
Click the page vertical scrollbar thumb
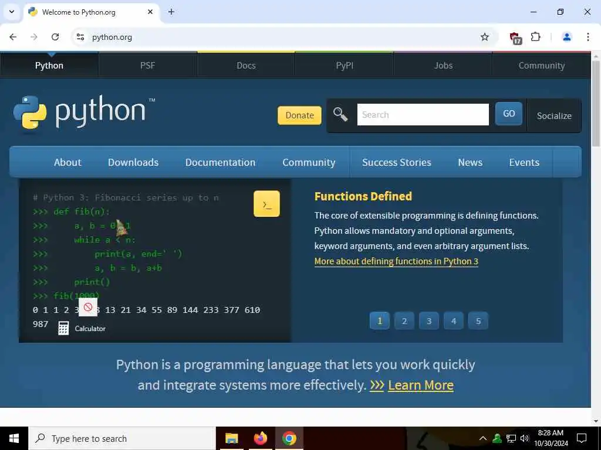tap(596, 103)
